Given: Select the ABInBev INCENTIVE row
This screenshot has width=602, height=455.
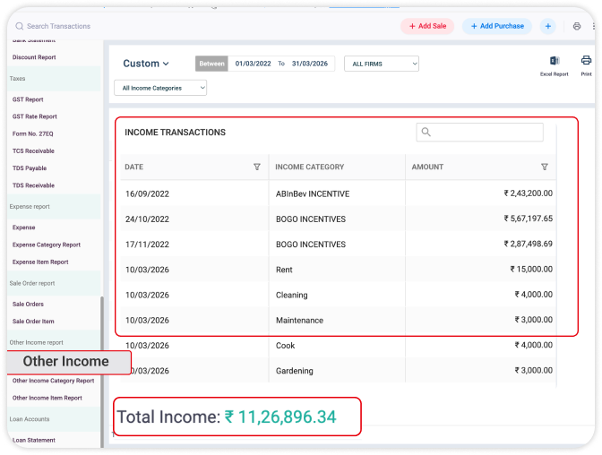Looking at the screenshot, I should [339, 193].
